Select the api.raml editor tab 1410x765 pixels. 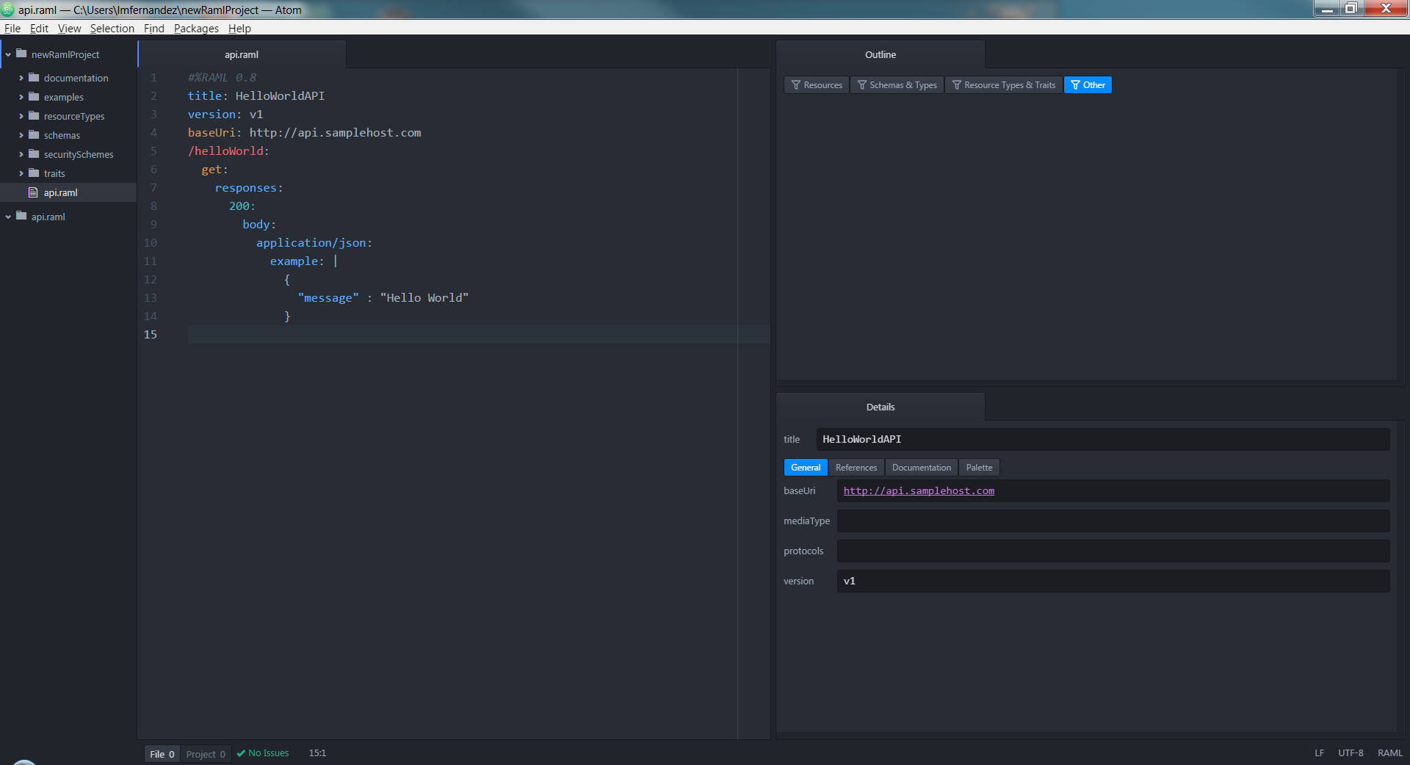click(x=242, y=54)
